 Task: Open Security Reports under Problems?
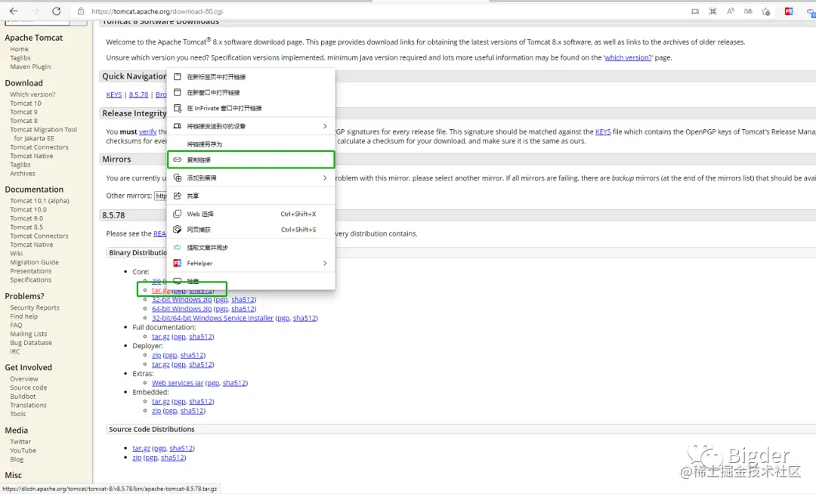pos(35,308)
